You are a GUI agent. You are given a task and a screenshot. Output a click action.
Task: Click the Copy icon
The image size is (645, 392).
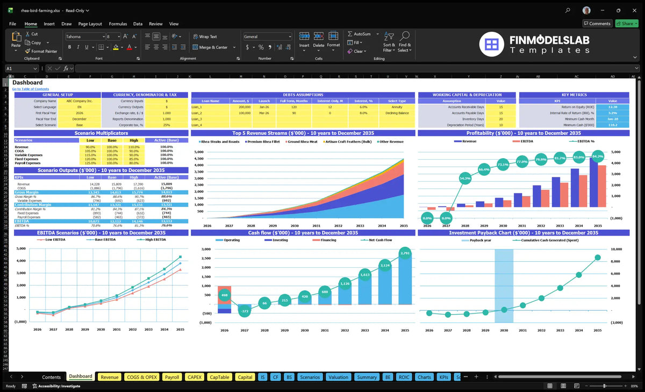click(x=27, y=42)
